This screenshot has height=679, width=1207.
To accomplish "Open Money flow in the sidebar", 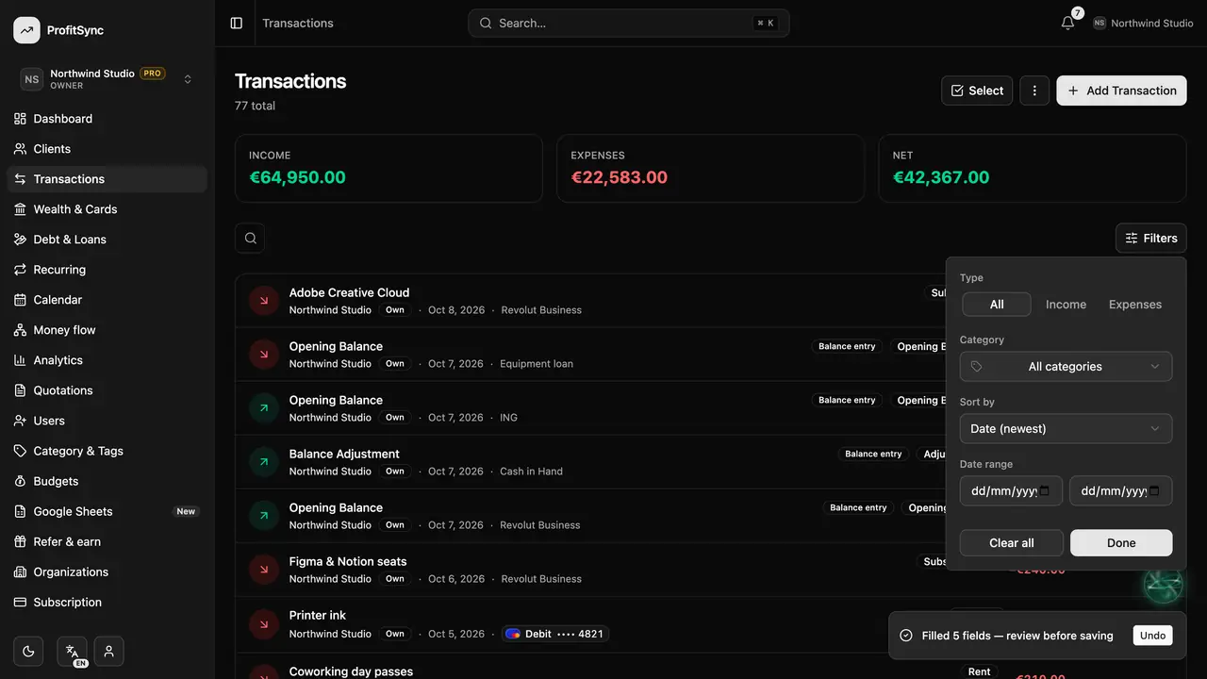I will (x=107, y=330).
